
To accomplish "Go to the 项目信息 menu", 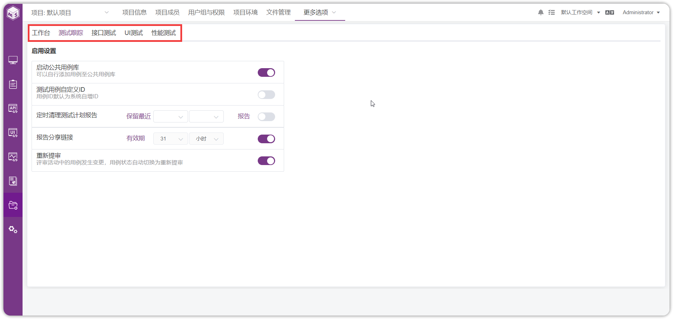I will [135, 12].
